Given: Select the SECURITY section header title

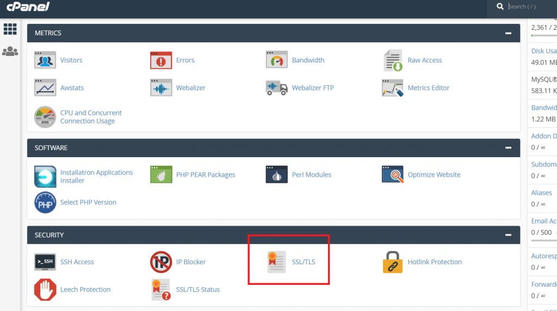Looking at the screenshot, I should point(49,235).
